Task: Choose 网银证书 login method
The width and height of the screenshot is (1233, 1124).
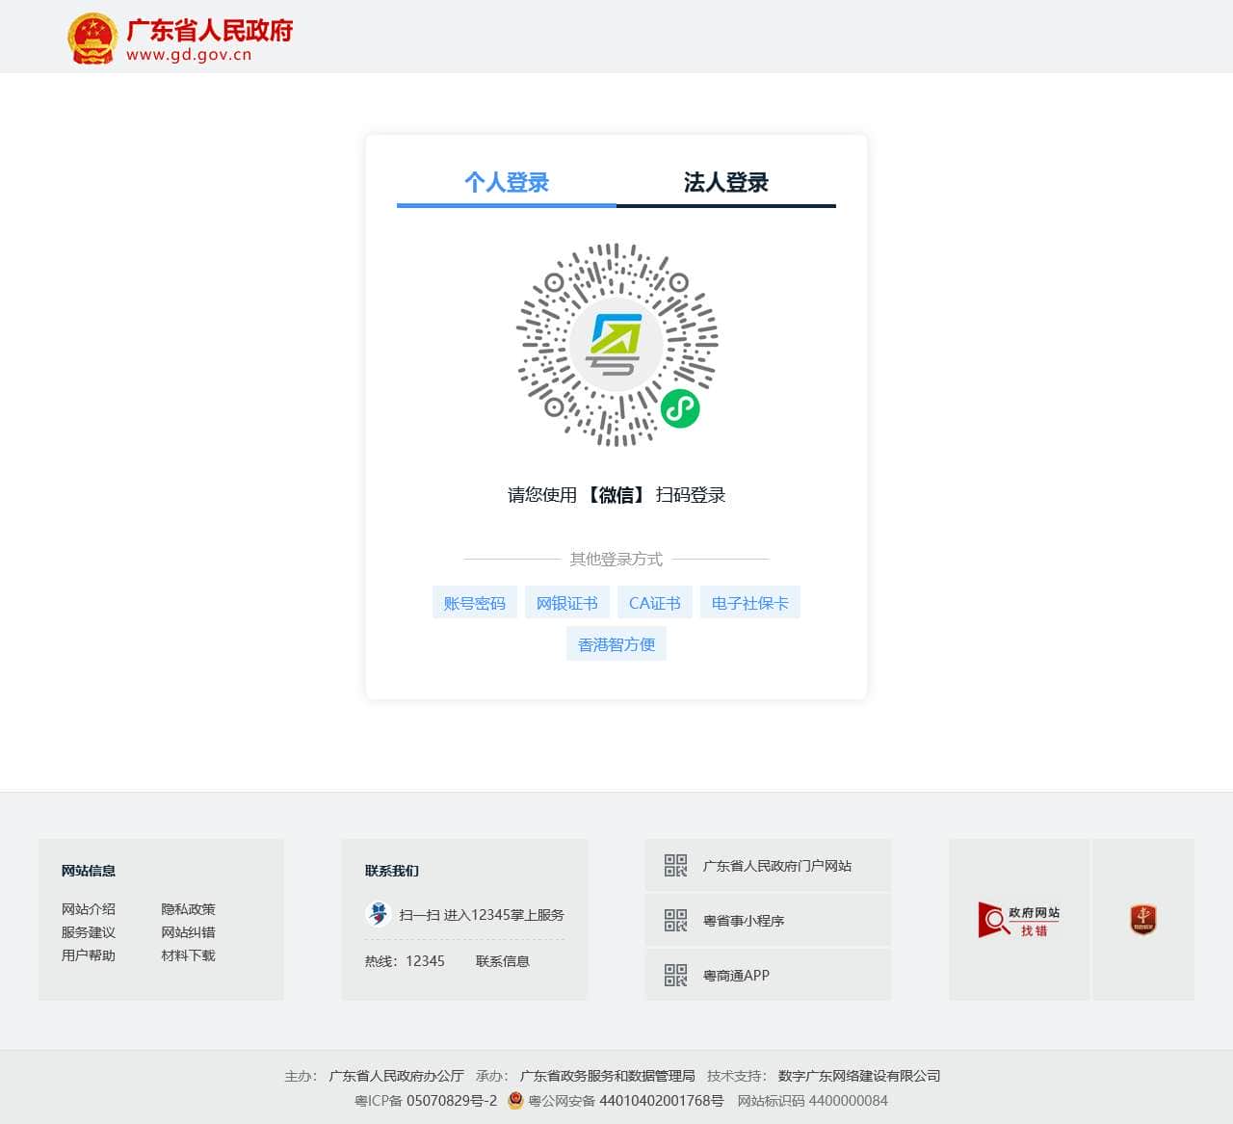Action: pyautogui.click(x=567, y=603)
